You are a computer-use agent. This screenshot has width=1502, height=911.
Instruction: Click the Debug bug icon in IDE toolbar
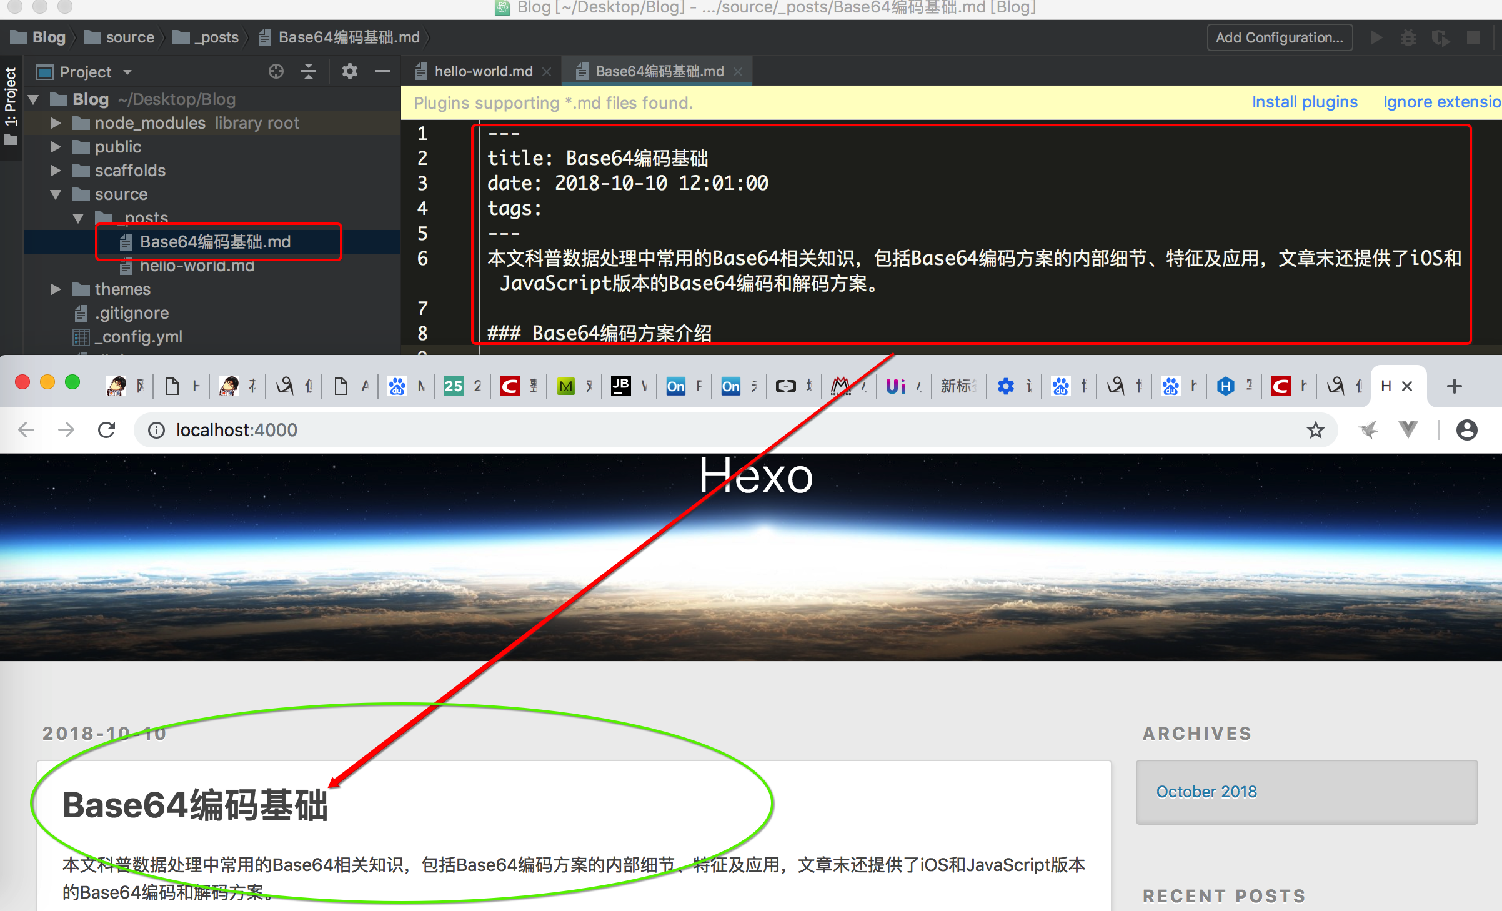(x=1408, y=38)
